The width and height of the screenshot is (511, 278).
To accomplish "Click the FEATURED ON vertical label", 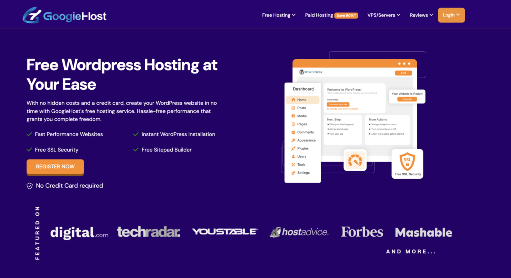I will (37, 233).
